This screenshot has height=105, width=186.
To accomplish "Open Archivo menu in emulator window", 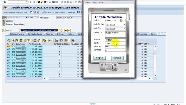I will (x=87, y=3).
